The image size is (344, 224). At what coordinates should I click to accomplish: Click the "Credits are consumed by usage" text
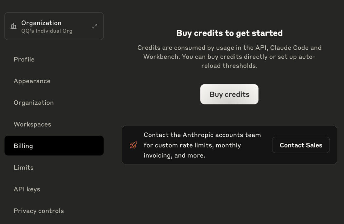click(229, 48)
